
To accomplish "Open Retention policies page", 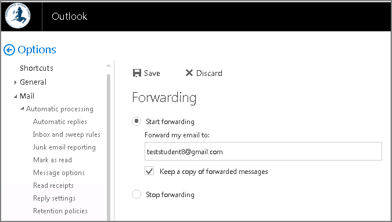I will (60, 211).
